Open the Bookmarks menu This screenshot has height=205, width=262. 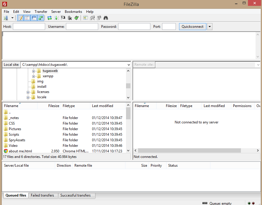click(73, 12)
